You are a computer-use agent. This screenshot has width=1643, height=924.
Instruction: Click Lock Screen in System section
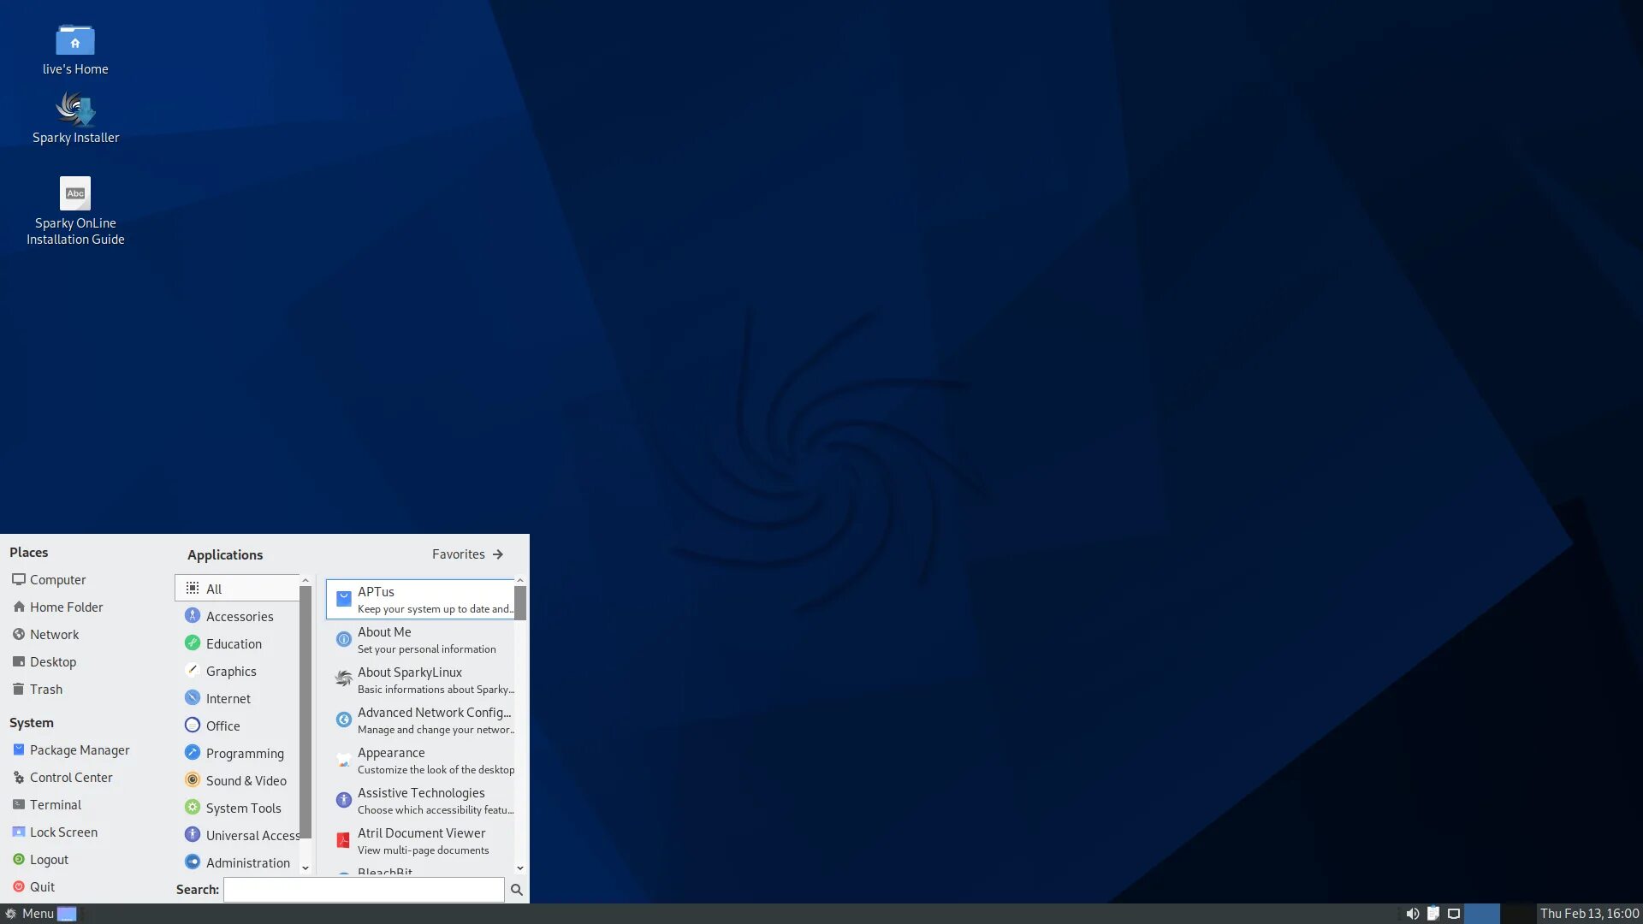click(63, 832)
